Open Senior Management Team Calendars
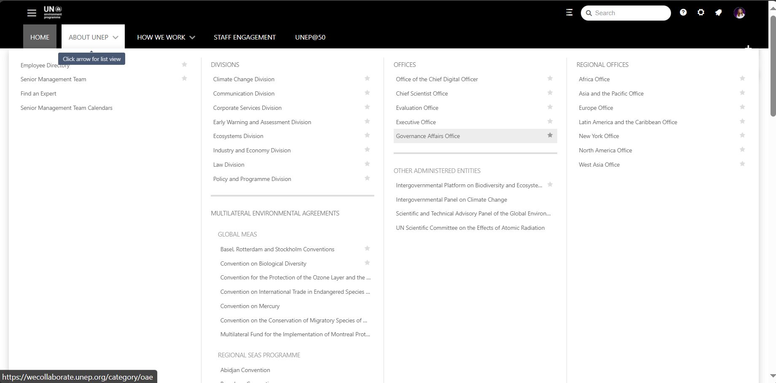776x383 pixels. tap(67, 108)
